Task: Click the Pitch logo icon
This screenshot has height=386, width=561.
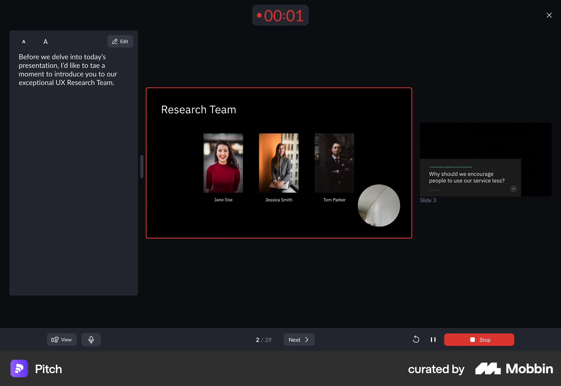Action: (19, 368)
